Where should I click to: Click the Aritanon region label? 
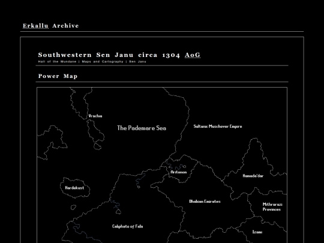click(x=179, y=172)
